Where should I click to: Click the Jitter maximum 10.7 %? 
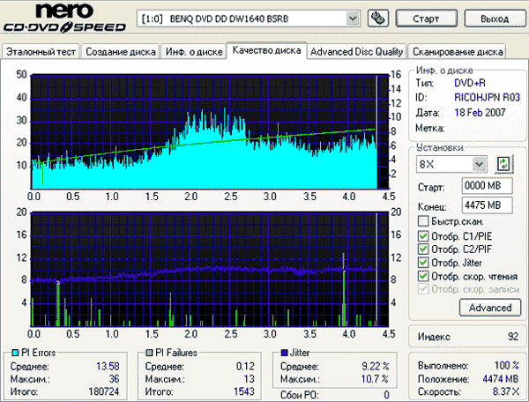(375, 379)
